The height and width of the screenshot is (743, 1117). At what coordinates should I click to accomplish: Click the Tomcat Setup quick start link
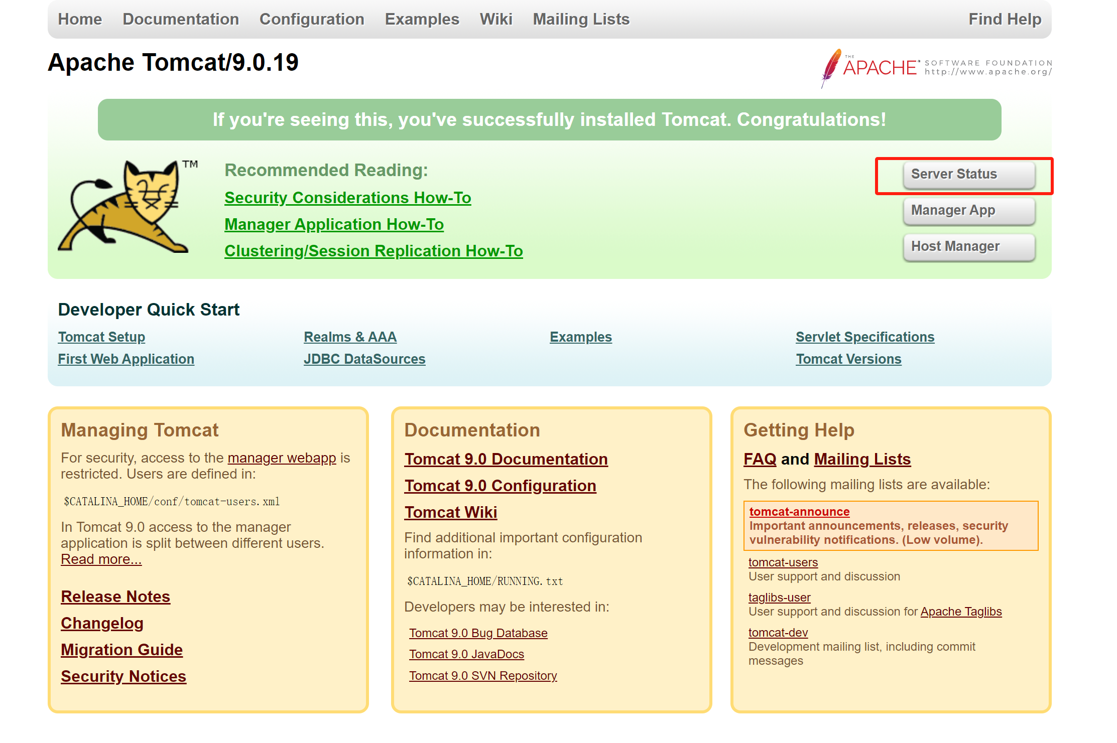[101, 337]
